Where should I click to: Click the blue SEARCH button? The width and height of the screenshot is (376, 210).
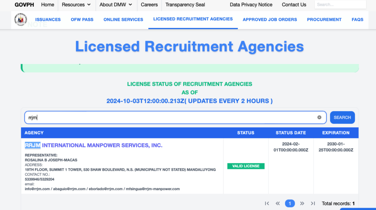pyautogui.click(x=342, y=117)
